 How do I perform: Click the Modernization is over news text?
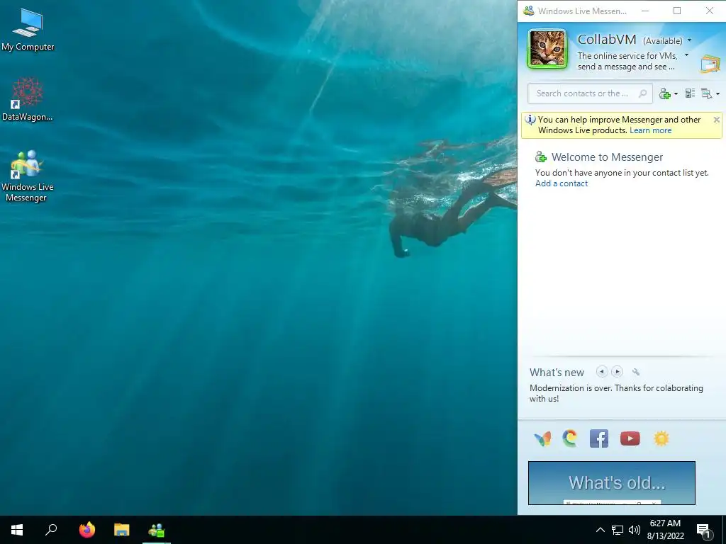(x=616, y=393)
